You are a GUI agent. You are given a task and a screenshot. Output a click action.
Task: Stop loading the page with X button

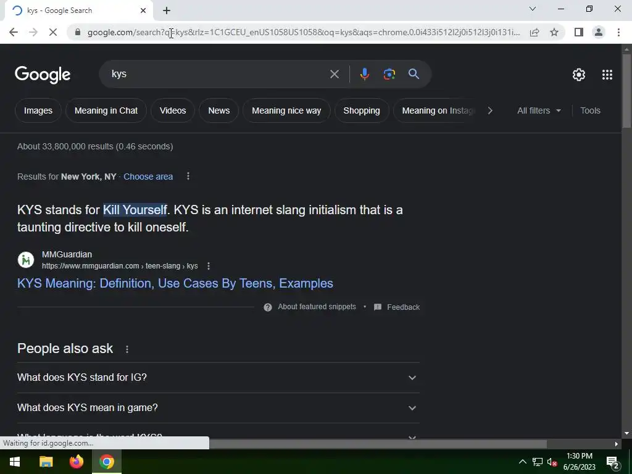pyautogui.click(x=53, y=32)
